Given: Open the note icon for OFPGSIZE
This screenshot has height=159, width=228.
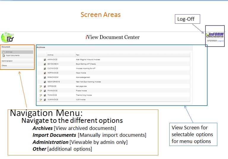Looking at the screenshot, I should (41, 86).
